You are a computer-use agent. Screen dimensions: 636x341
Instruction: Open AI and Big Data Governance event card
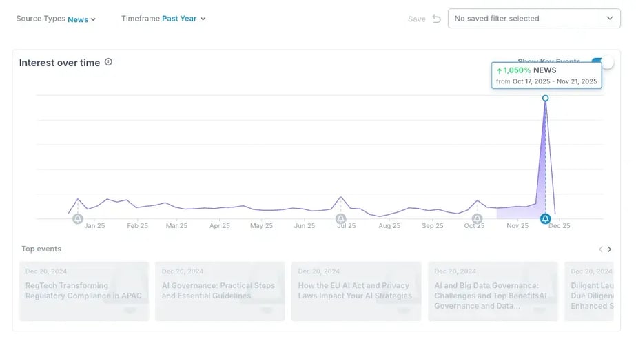(492, 291)
